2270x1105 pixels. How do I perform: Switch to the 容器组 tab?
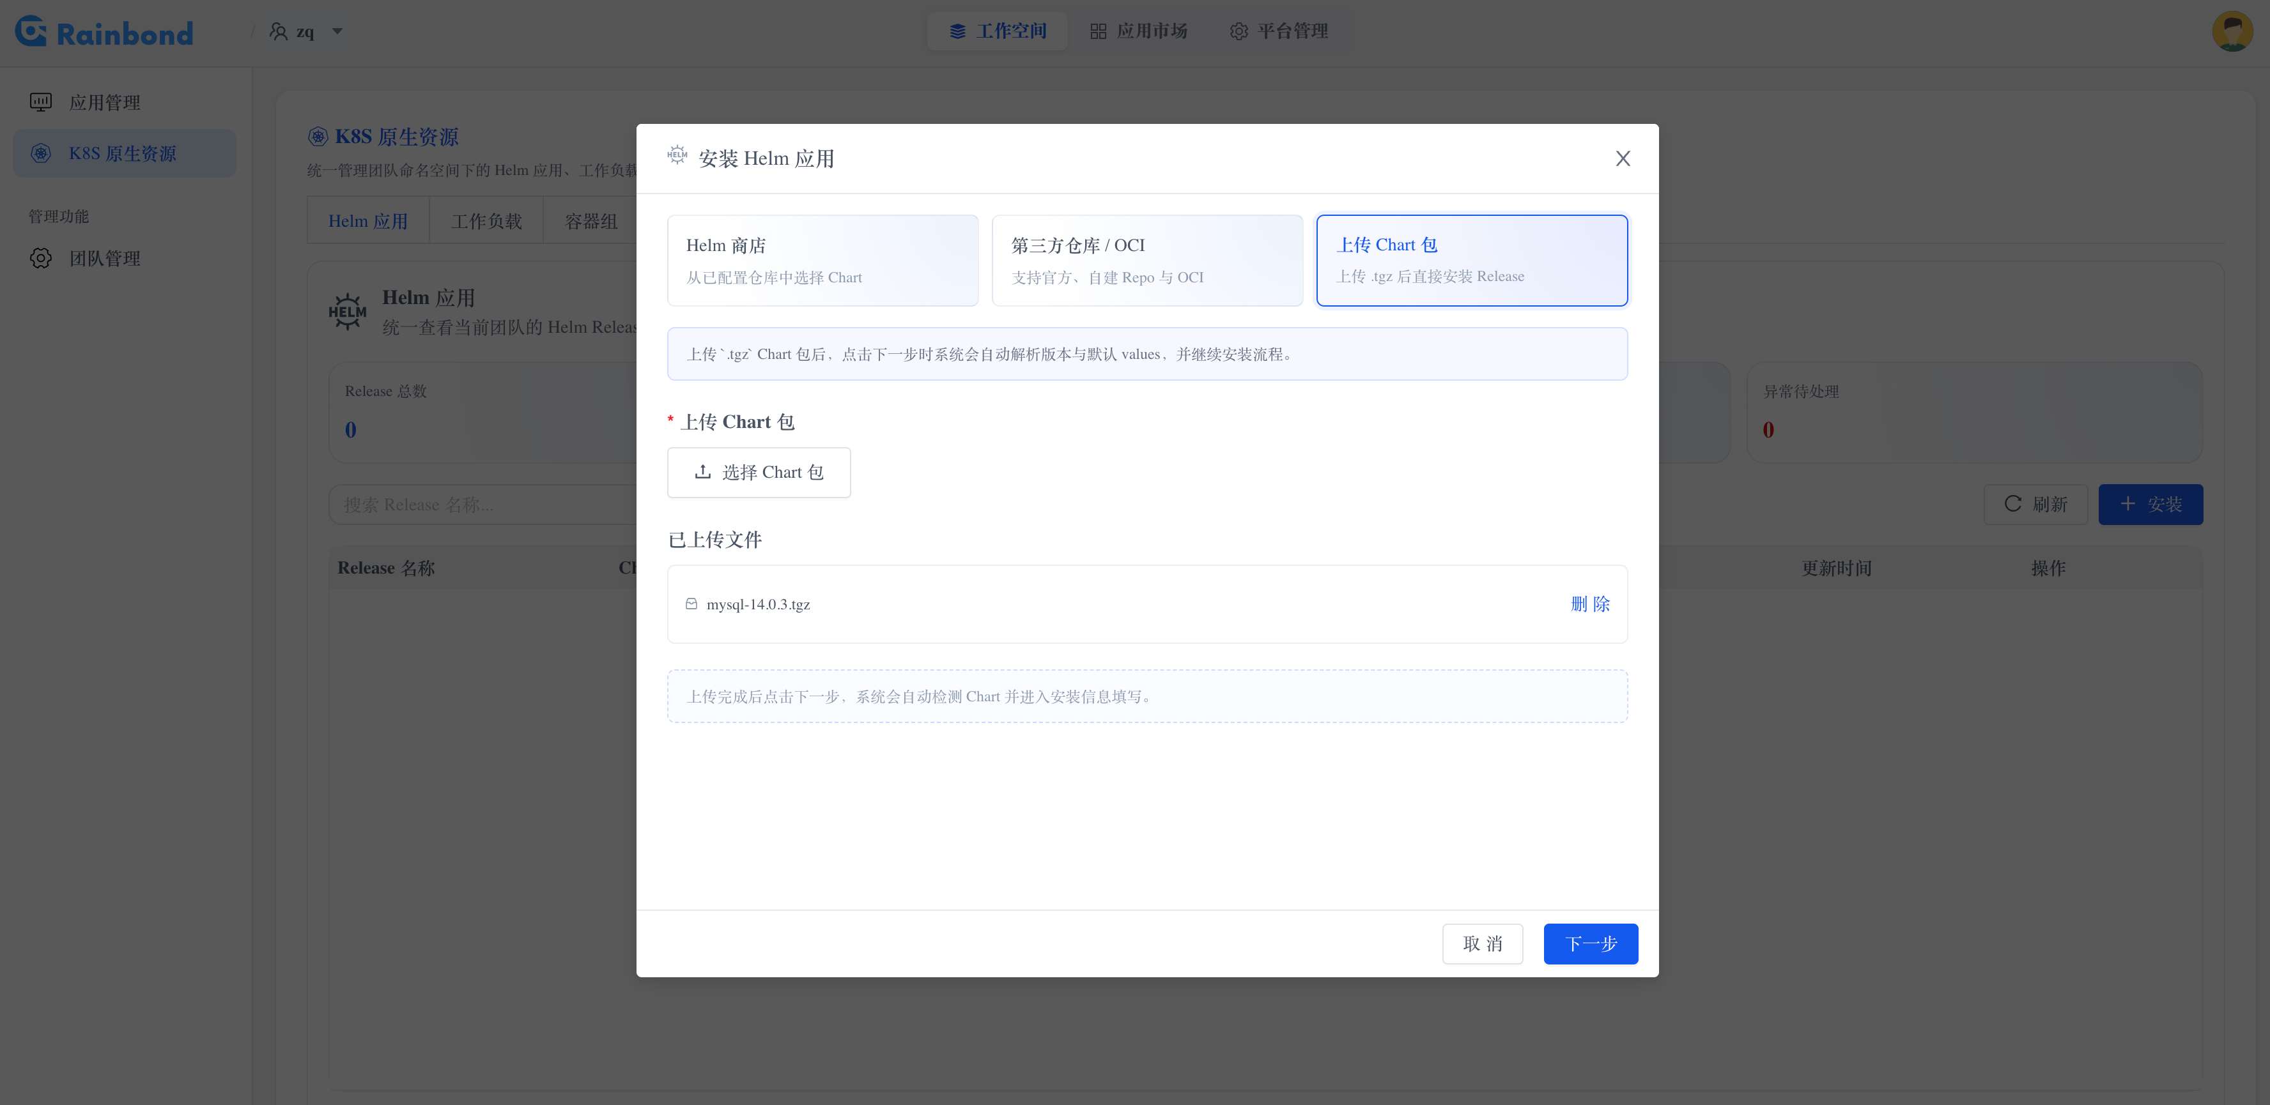(x=591, y=220)
